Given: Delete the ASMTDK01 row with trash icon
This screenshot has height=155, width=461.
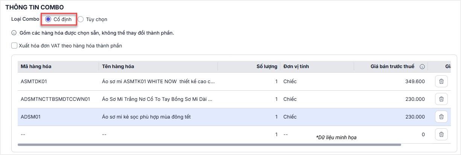Looking at the screenshot, I should point(441,81).
